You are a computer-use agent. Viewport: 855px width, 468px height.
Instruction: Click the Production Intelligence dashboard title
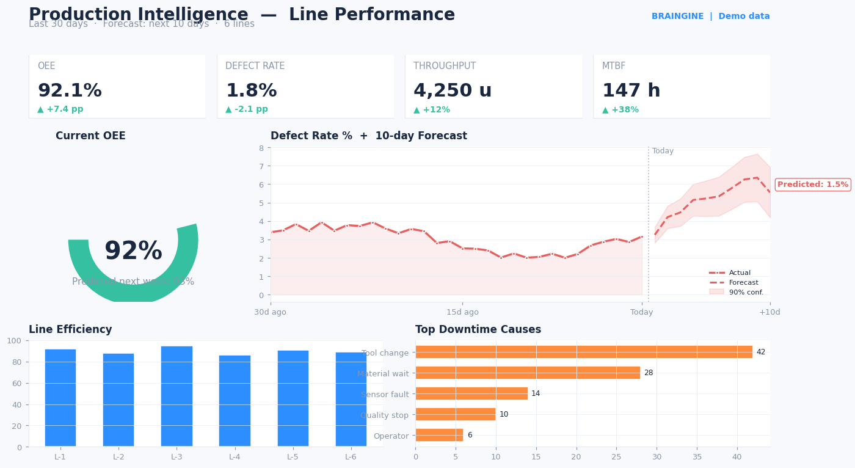coord(242,15)
